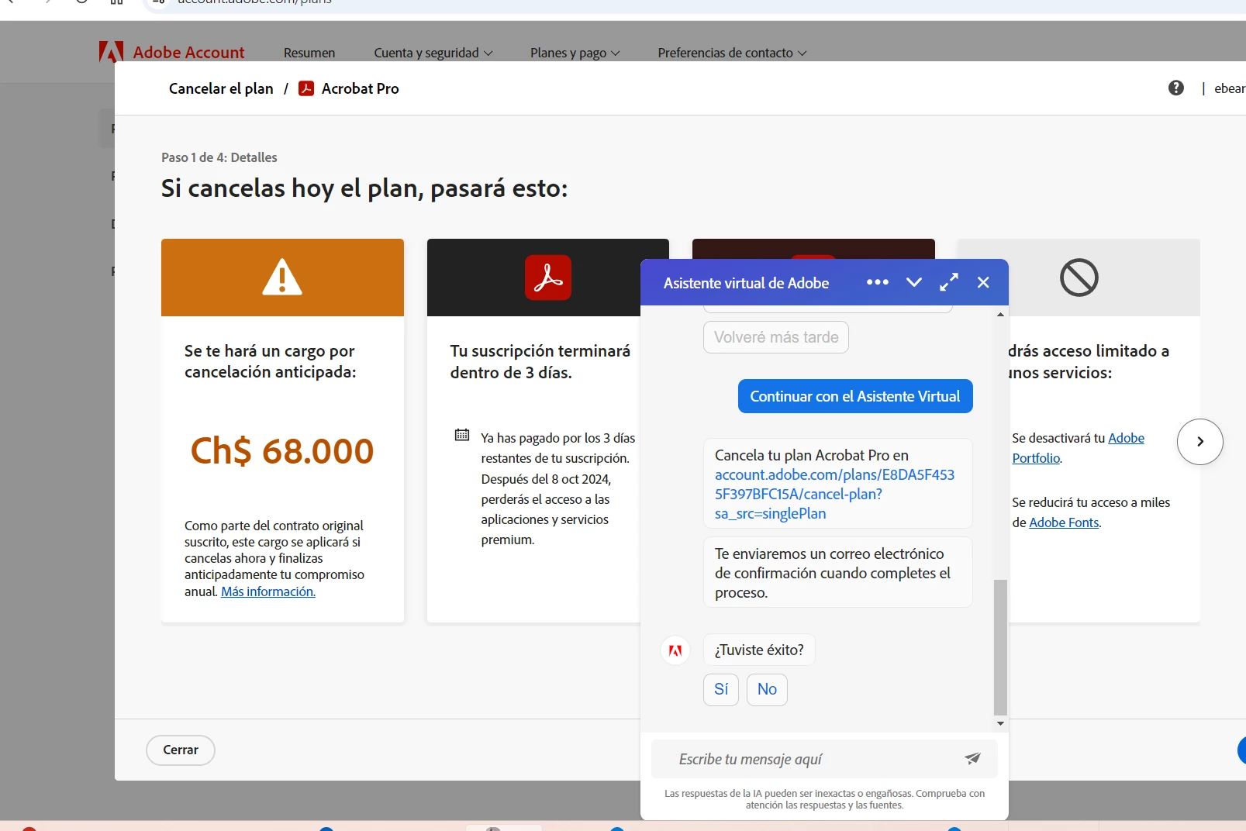This screenshot has width=1246, height=831.
Task: Focus the Escribe tu mensaje aquí field
Action: [x=806, y=759]
